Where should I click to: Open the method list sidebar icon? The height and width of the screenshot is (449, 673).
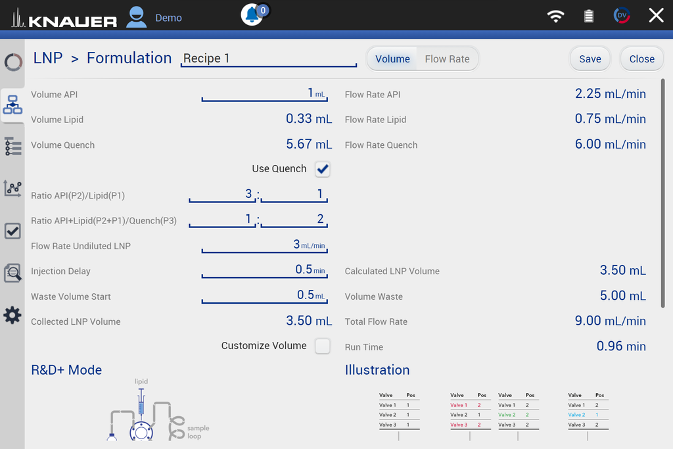(x=12, y=147)
